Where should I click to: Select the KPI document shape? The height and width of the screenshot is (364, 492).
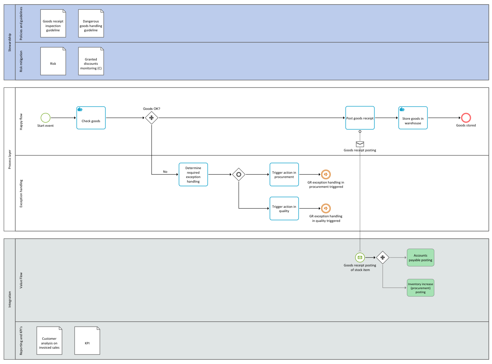coord(87,341)
